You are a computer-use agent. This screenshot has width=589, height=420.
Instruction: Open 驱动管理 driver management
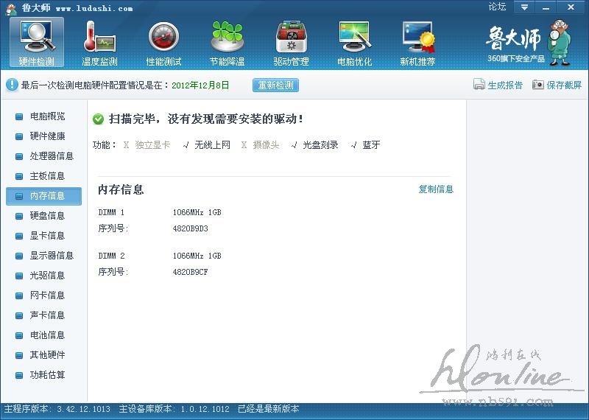tap(291, 41)
